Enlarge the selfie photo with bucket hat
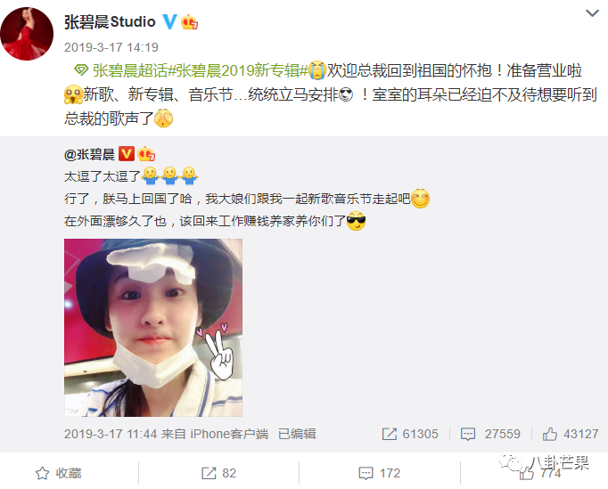This screenshot has height=489, width=608. pyautogui.click(x=153, y=328)
